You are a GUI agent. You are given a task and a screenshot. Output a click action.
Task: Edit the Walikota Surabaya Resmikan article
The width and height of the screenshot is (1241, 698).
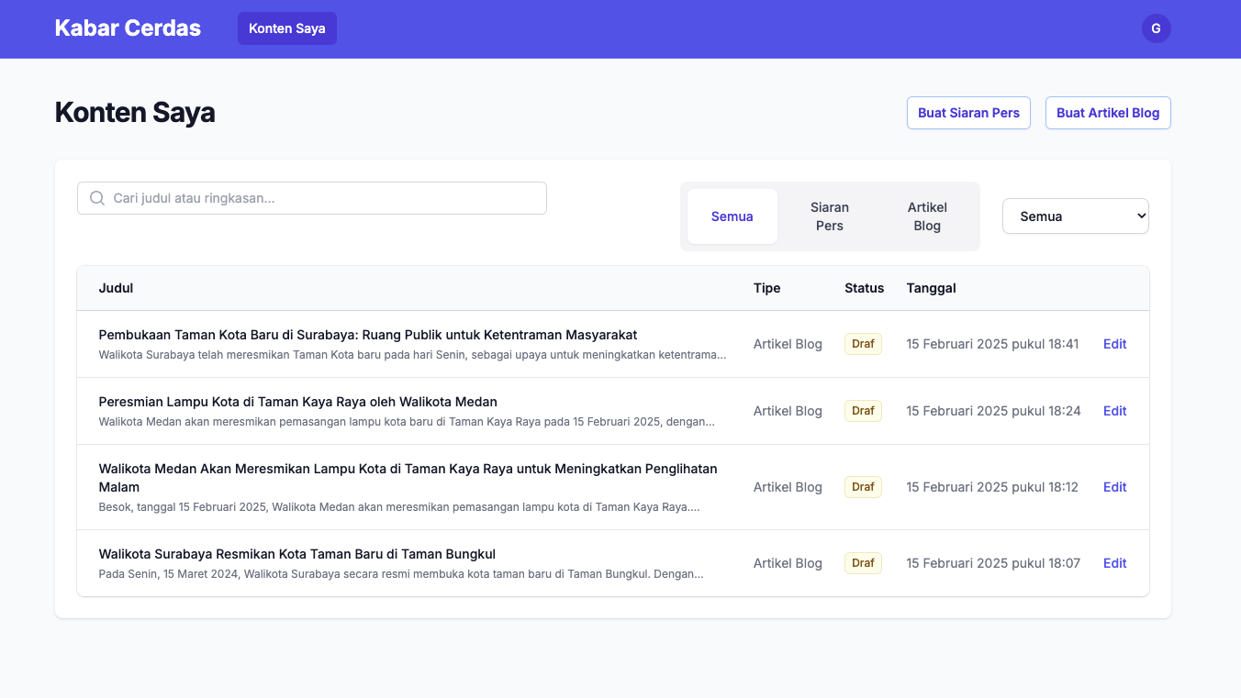(1114, 563)
